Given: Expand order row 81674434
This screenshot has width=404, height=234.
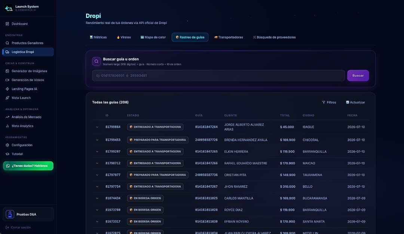Looking at the screenshot, I should click(97, 198).
